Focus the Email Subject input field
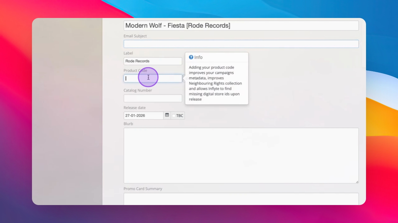The image size is (398, 223). point(241,44)
